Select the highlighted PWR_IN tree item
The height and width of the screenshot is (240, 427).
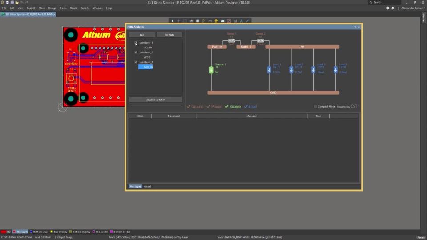coord(145,67)
